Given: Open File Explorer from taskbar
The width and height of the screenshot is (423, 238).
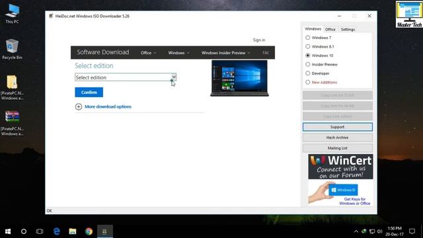Looking at the screenshot, I should [x=73, y=231].
